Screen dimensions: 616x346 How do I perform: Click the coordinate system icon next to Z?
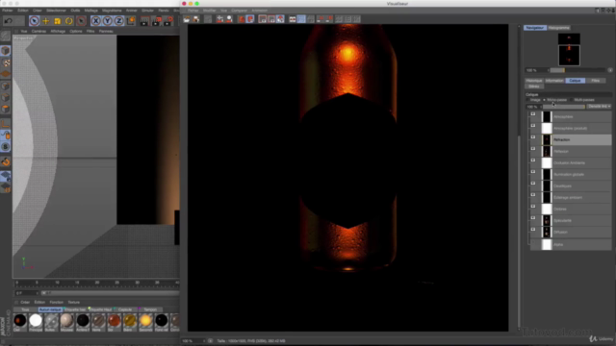(x=131, y=20)
